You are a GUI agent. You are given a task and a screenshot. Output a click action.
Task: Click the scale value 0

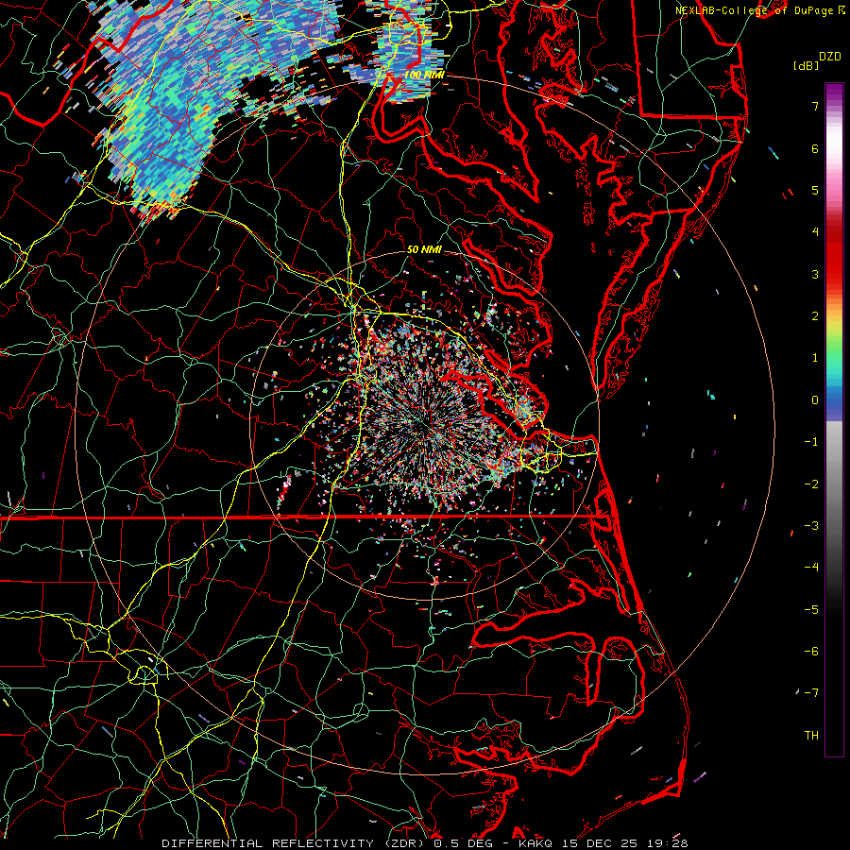click(815, 400)
